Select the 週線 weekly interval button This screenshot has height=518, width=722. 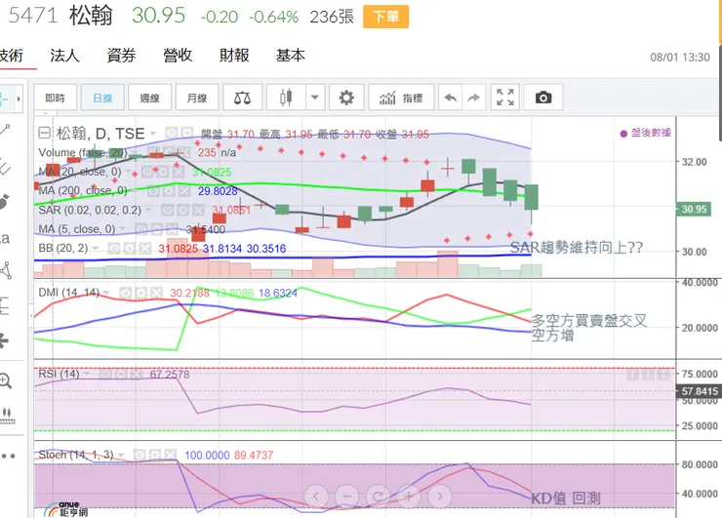click(x=149, y=98)
